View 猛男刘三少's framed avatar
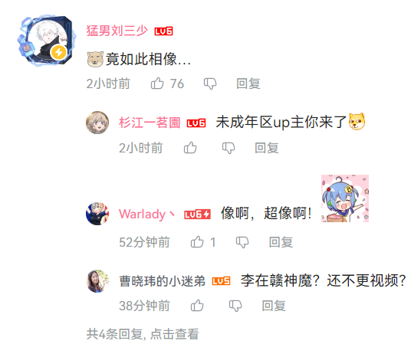Image resolution: width=411 pixels, height=344 pixels. pyautogui.click(x=47, y=40)
